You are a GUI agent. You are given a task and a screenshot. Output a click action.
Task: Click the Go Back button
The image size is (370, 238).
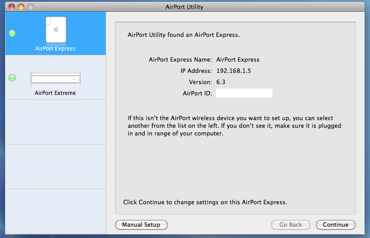pyautogui.click(x=291, y=225)
